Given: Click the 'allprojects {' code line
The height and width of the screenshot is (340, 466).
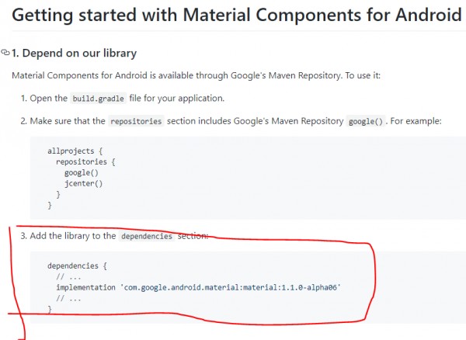Looking at the screenshot, I should pyautogui.click(x=75, y=151).
